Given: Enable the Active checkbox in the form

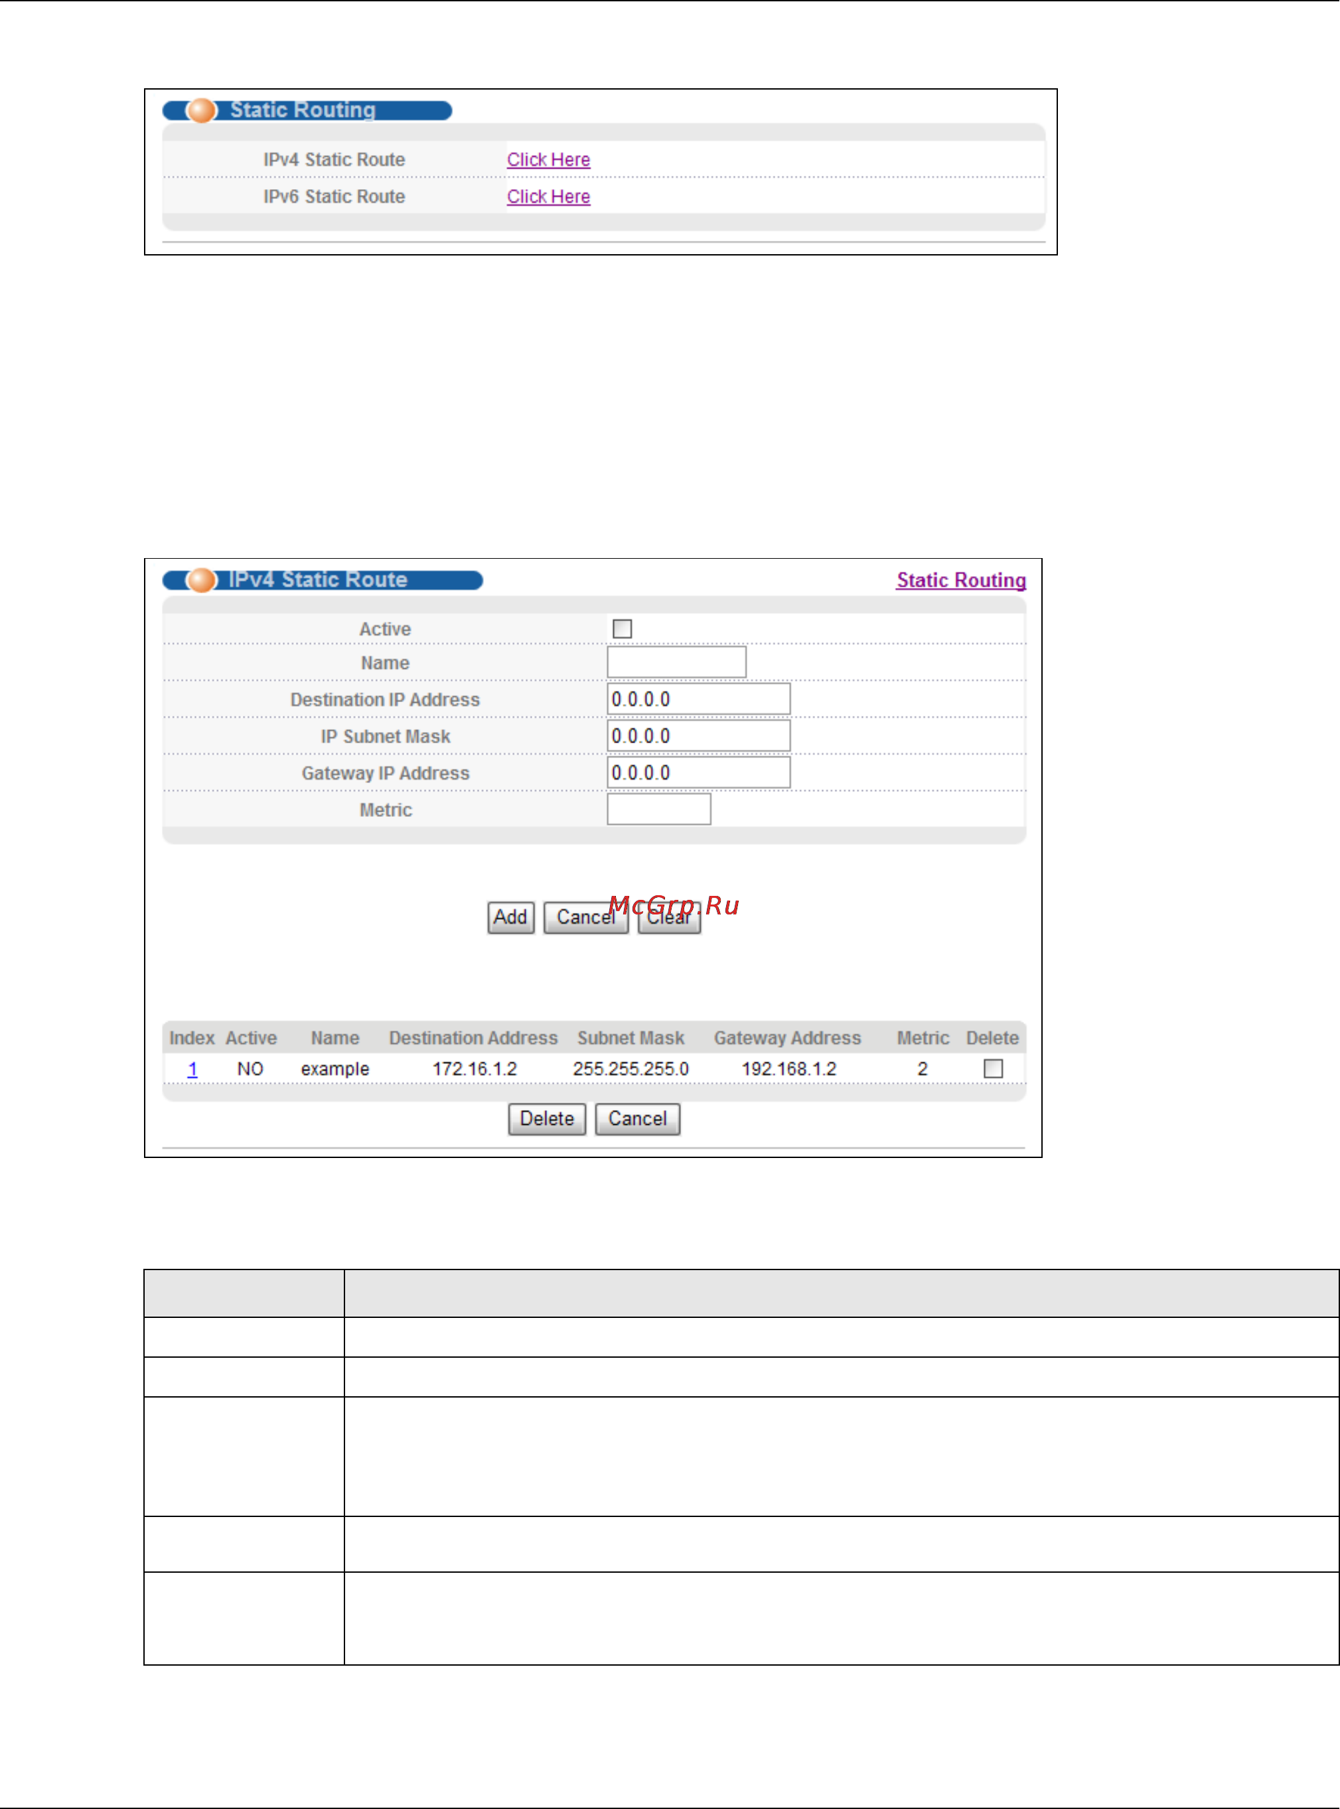Looking at the screenshot, I should [622, 628].
